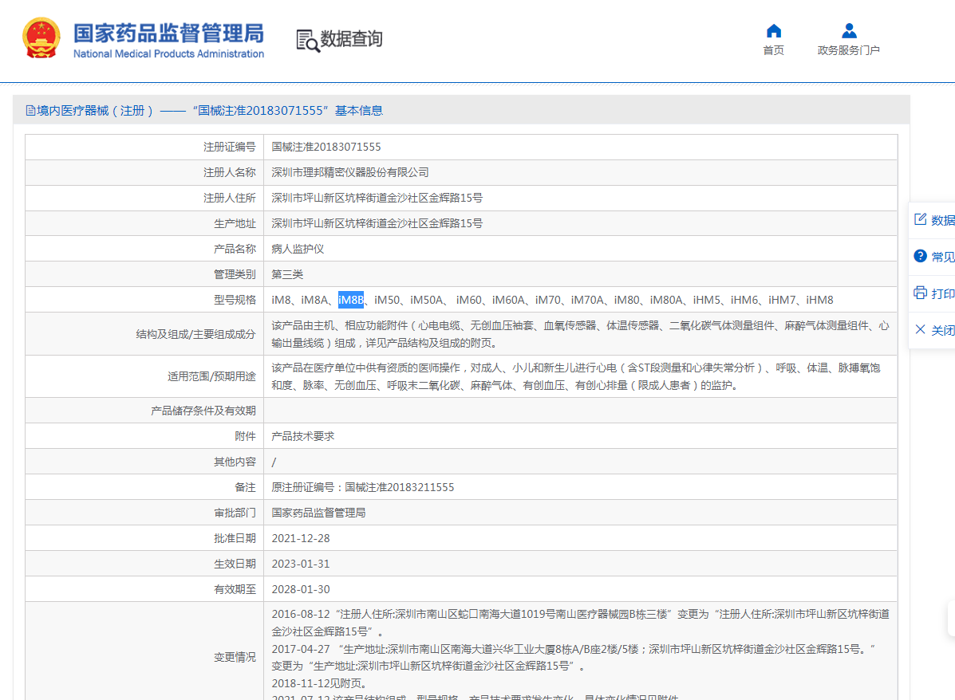The image size is (955, 700).
Task: Click the 数据 label in the sidebar
Action: [943, 220]
